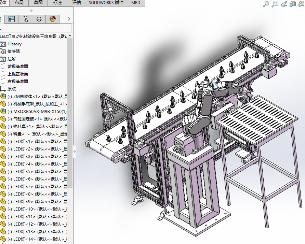Switch to the 评估 tab
The height and width of the screenshot is (244, 305).
(76, 3)
